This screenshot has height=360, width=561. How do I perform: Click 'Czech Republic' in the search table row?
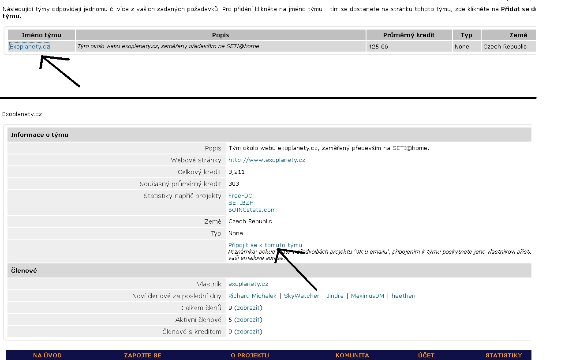[505, 46]
